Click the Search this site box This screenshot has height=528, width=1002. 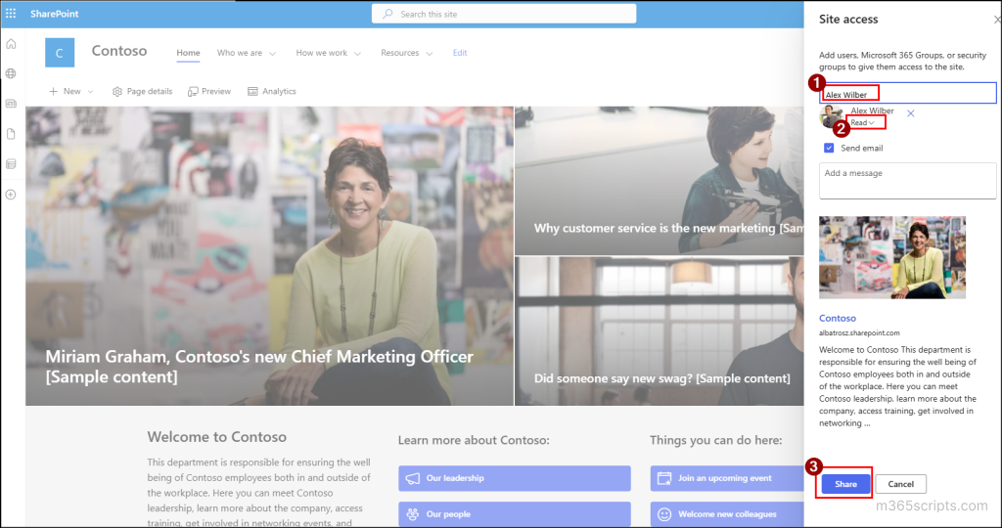click(x=504, y=14)
